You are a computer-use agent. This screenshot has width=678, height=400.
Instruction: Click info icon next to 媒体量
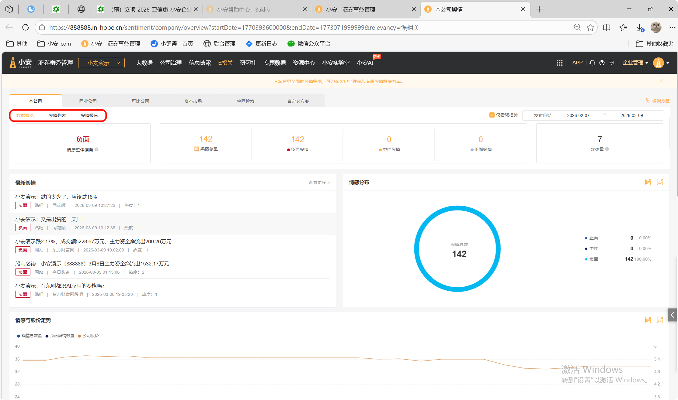click(607, 149)
